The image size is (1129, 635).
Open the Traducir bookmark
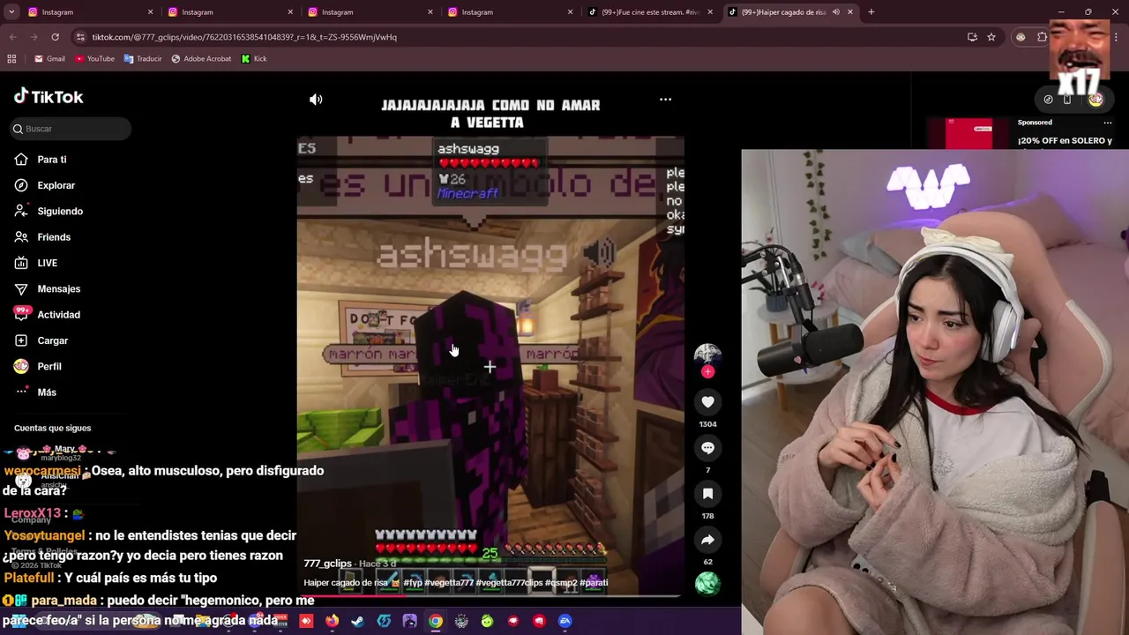click(143, 59)
